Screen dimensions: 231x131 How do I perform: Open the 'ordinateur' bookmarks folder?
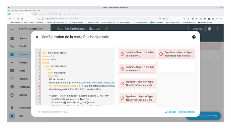point(39,22)
